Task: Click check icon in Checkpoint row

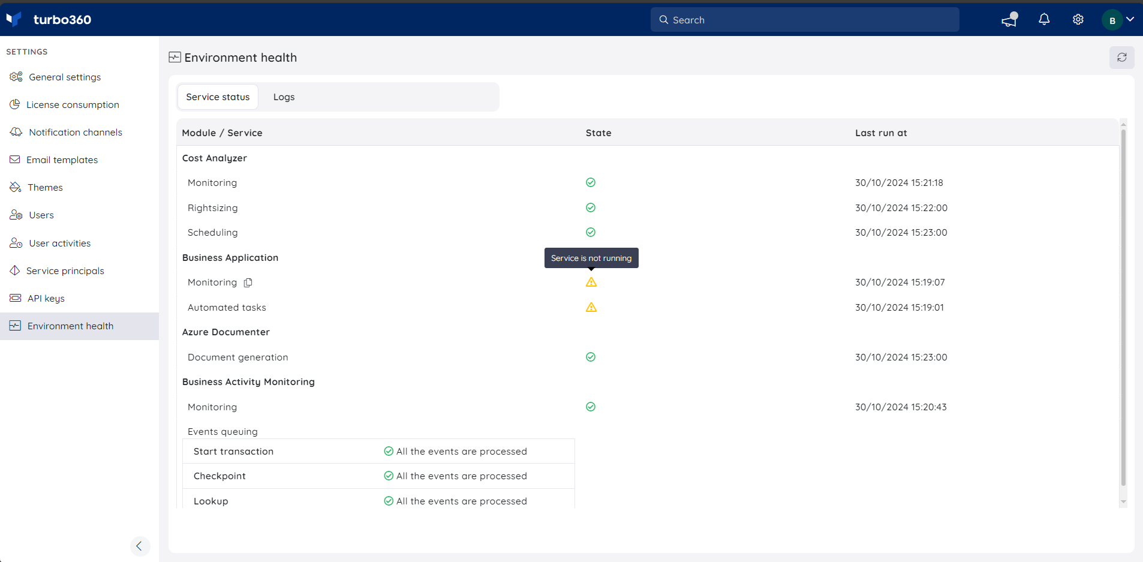Action: tap(389, 476)
